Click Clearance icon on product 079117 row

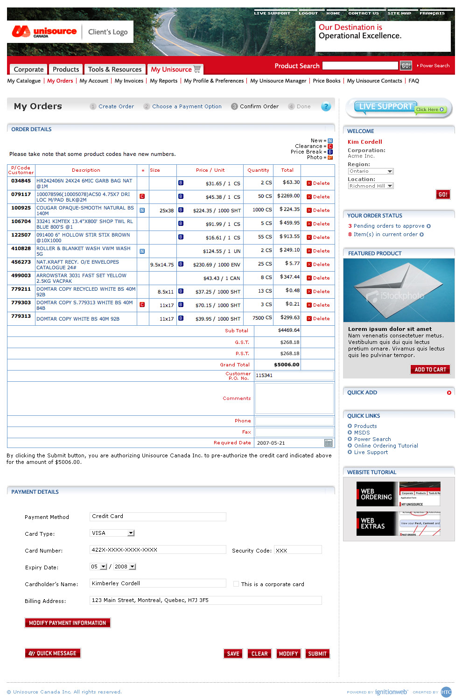coord(142,196)
